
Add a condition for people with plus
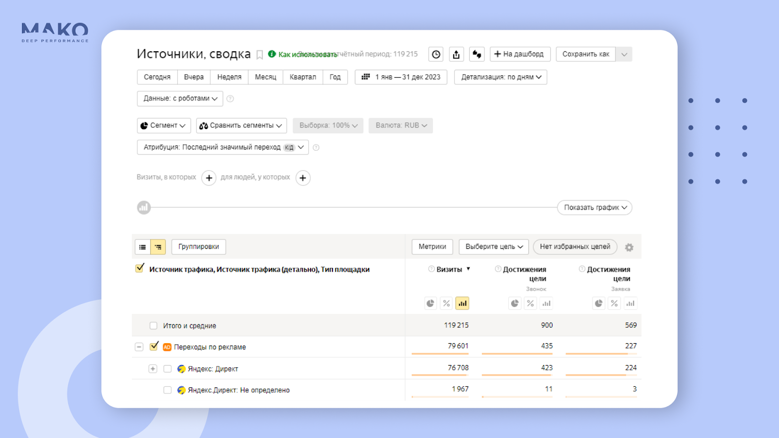coord(303,178)
